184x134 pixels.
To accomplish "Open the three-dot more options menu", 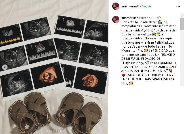I will (178, 6).
